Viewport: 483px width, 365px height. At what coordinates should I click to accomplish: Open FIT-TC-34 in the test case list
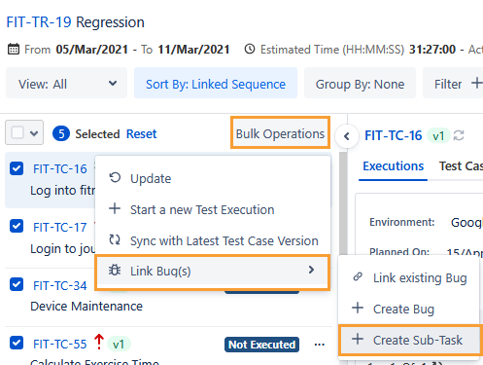pyautogui.click(x=60, y=286)
